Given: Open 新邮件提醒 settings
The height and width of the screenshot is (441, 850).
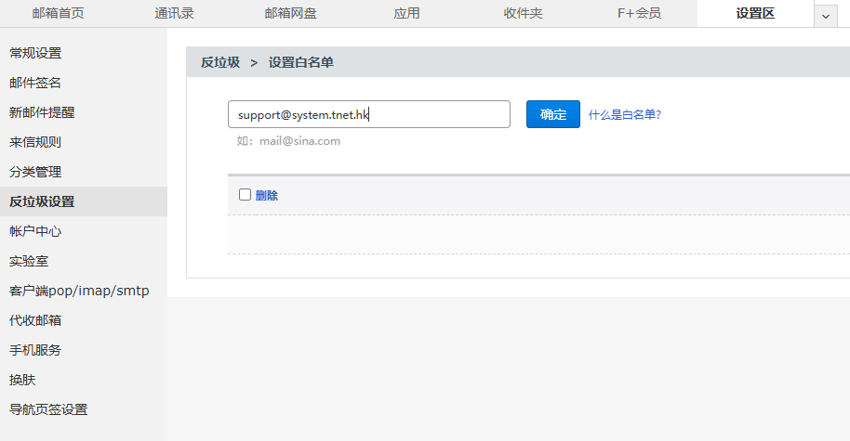Looking at the screenshot, I should [42, 112].
